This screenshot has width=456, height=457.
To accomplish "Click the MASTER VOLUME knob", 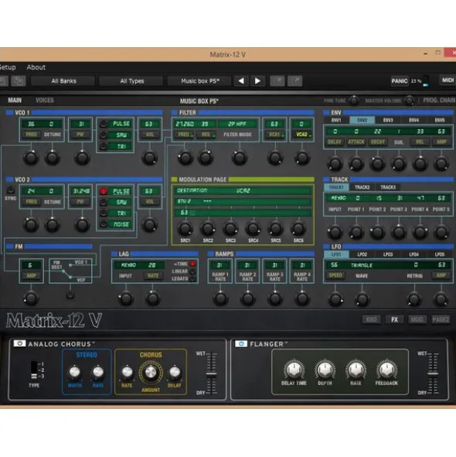I will [410, 101].
